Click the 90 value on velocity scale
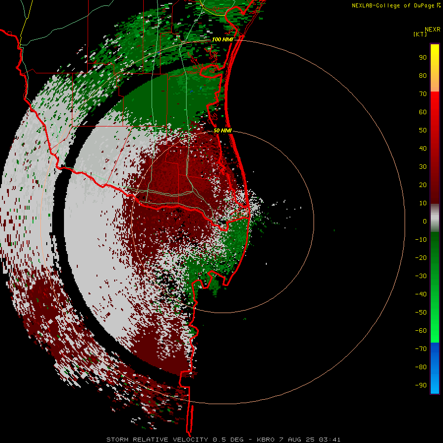 [x=423, y=58]
